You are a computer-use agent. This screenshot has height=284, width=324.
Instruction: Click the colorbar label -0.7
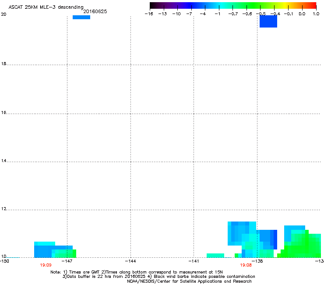point(233,14)
